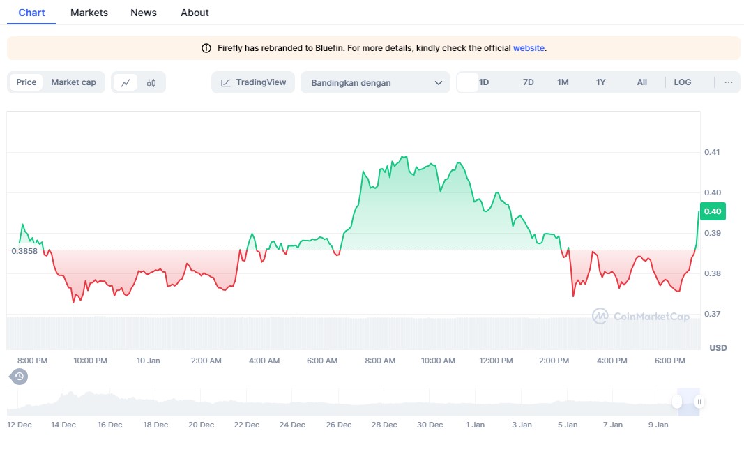Viewport: 744px width, 454px height.
Task: Select the 1D time range
Action: coord(483,82)
